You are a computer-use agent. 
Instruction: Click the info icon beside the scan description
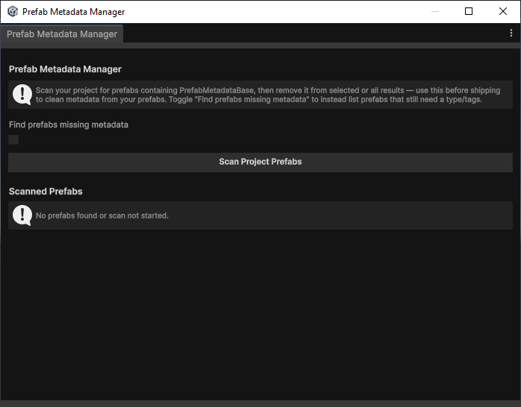tap(22, 95)
